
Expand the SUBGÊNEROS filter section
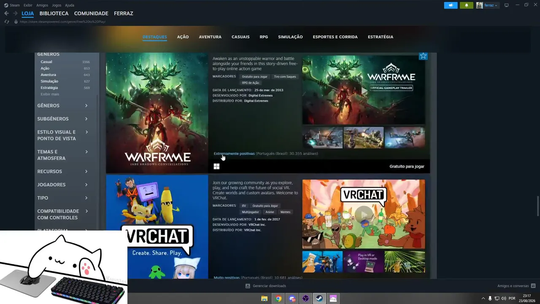(x=62, y=119)
